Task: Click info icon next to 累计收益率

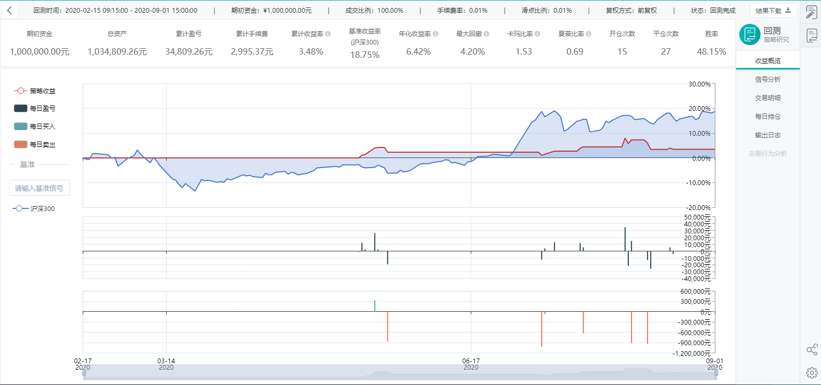Action: (x=328, y=34)
